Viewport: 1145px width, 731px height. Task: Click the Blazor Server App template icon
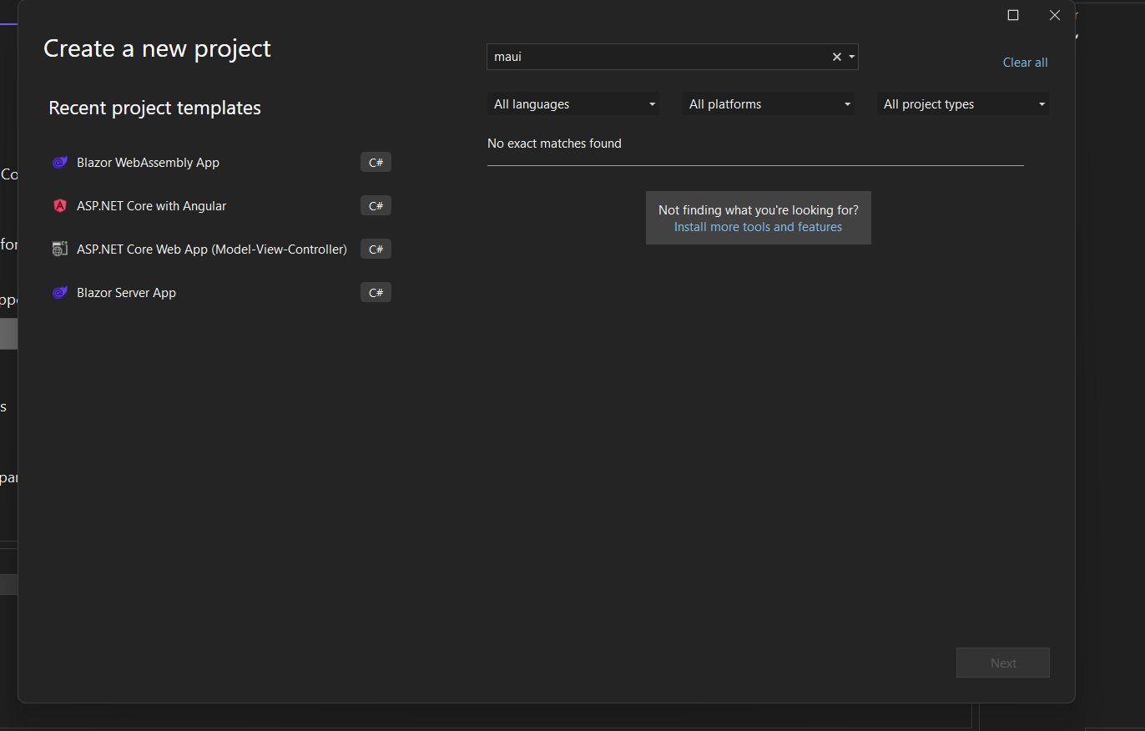coord(59,292)
